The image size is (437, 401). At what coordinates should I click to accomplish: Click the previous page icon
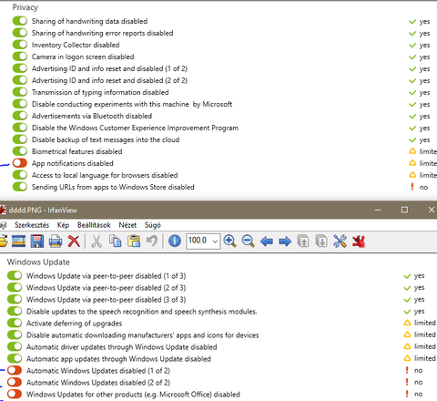[303, 242]
